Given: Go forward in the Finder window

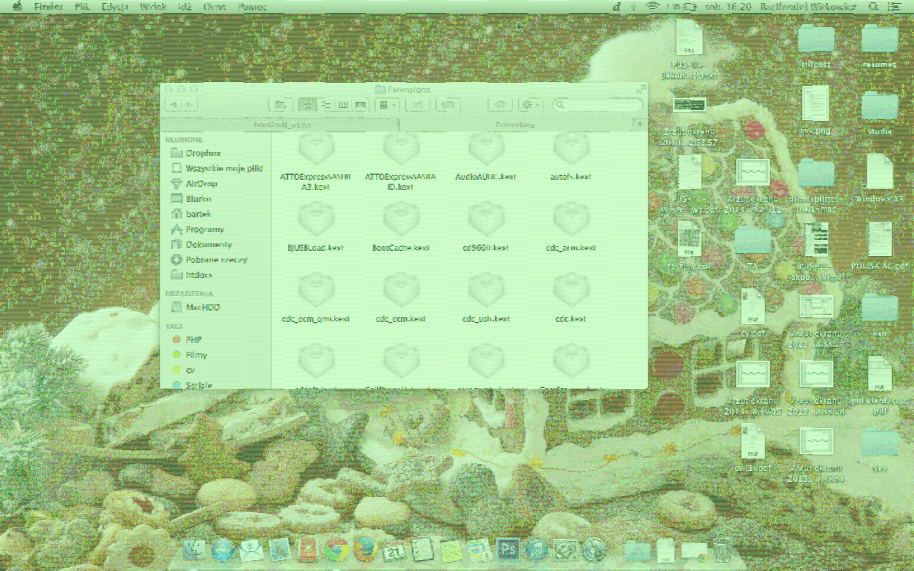Looking at the screenshot, I should [x=190, y=105].
